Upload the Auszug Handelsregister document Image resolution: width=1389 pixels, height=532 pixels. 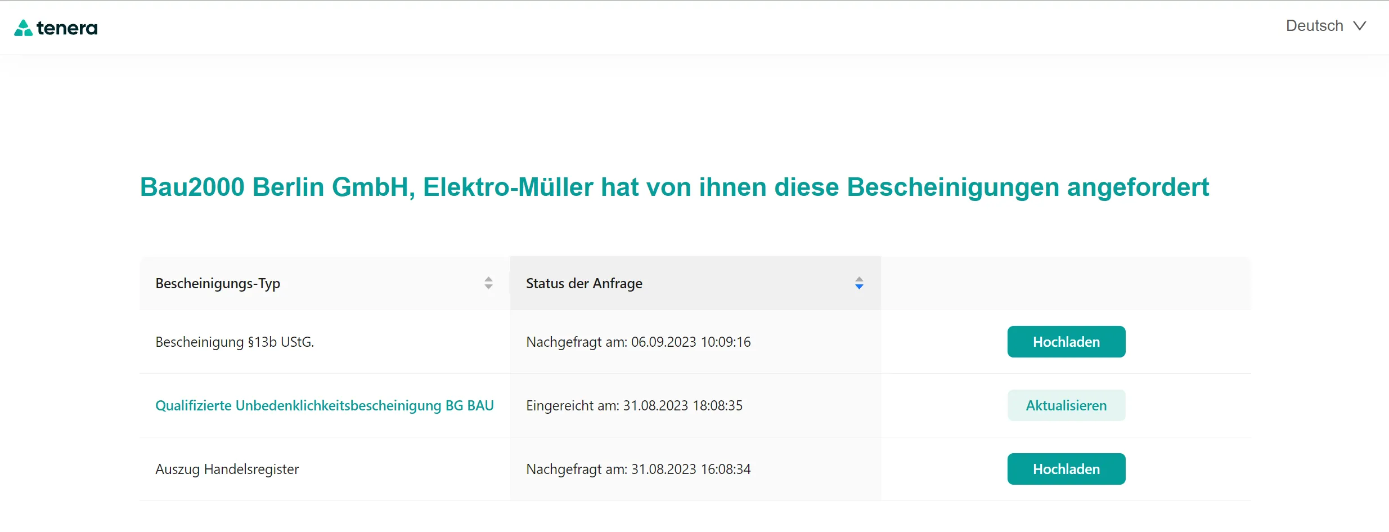(x=1066, y=469)
